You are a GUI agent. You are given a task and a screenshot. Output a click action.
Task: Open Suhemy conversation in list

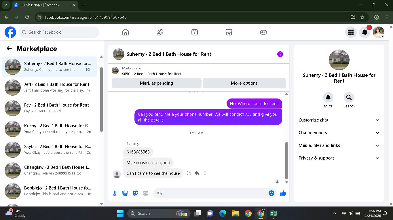[x=50, y=67]
